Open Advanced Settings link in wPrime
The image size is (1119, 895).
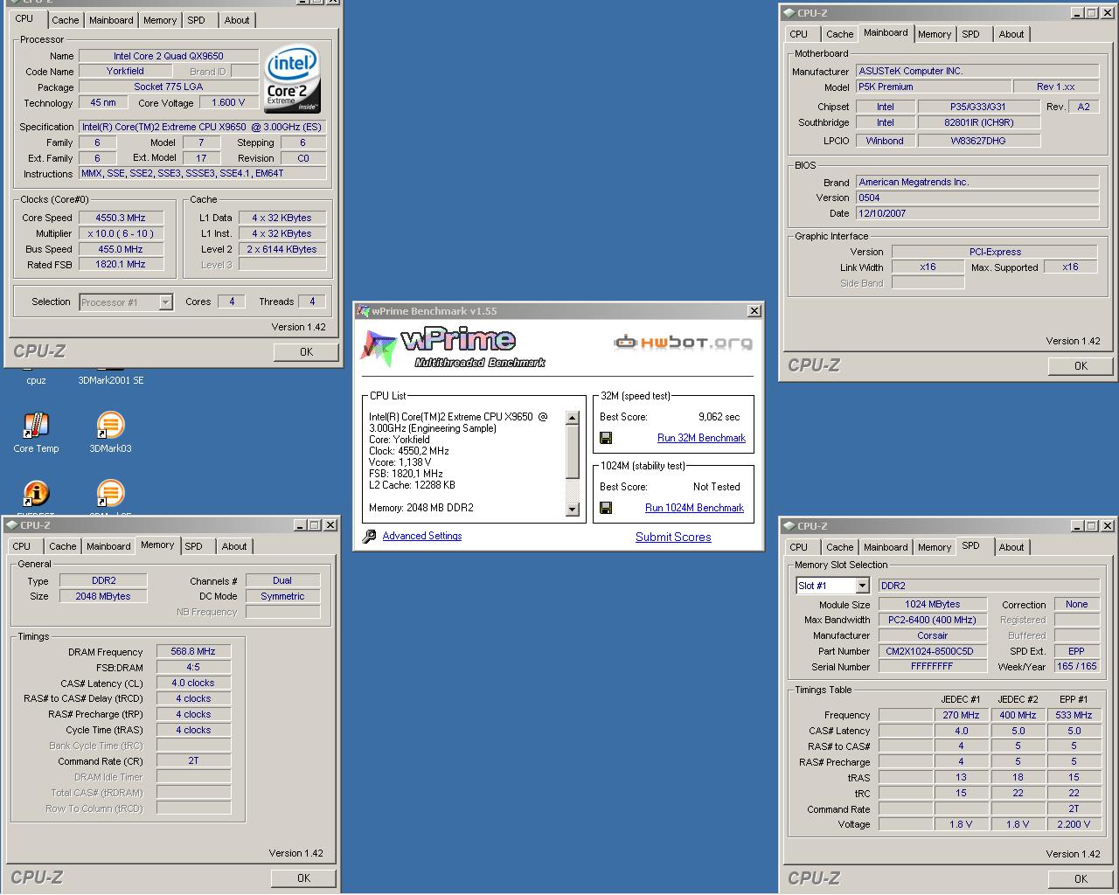pos(422,536)
